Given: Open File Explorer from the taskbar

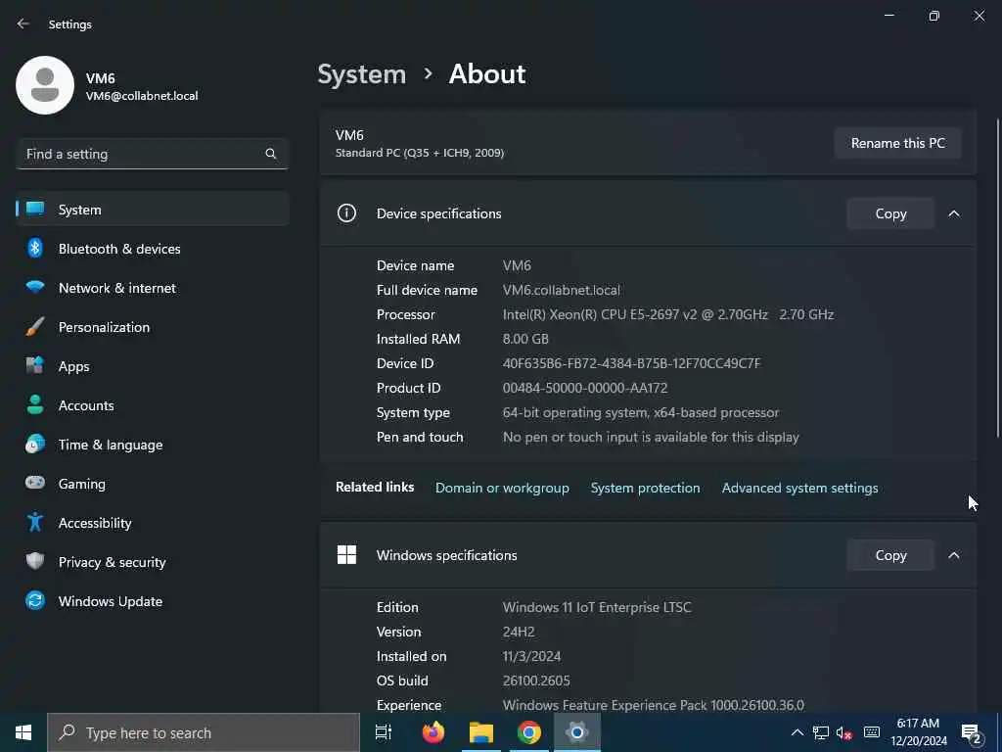Looking at the screenshot, I should coord(481,732).
